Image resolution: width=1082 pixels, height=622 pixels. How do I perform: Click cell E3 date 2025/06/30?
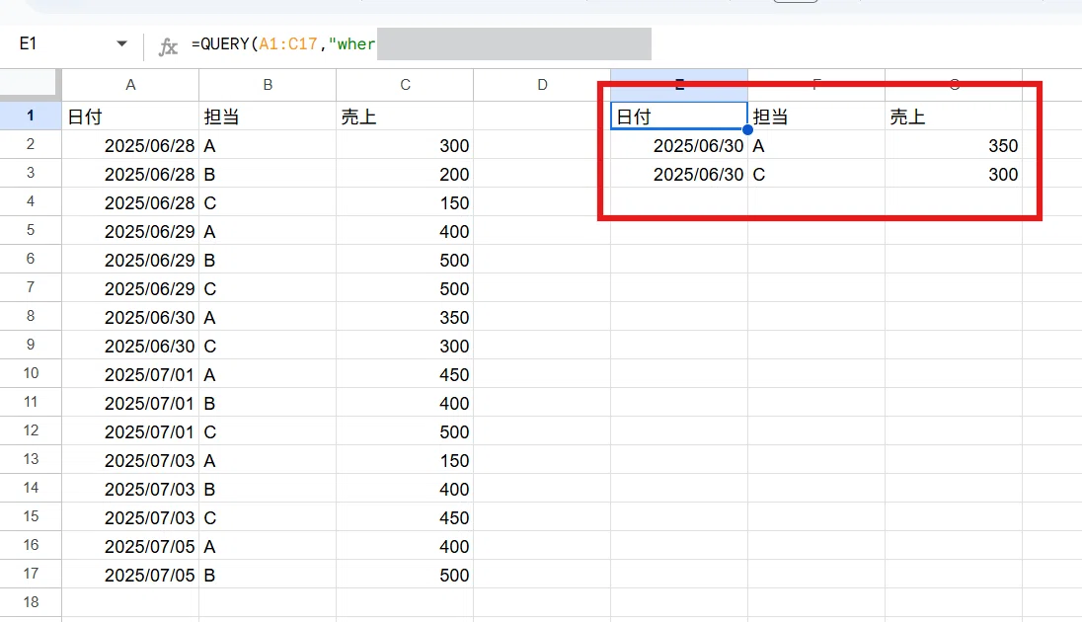[x=679, y=174]
